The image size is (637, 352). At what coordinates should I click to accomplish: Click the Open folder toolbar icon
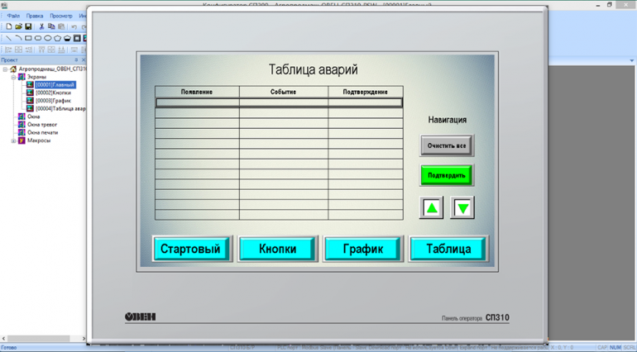(x=18, y=26)
